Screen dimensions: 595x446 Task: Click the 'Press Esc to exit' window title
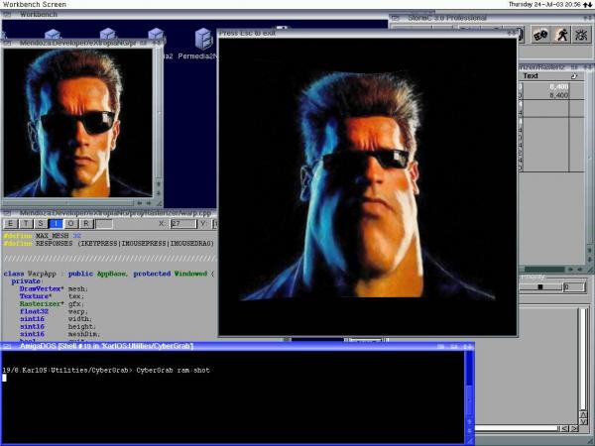(247, 33)
